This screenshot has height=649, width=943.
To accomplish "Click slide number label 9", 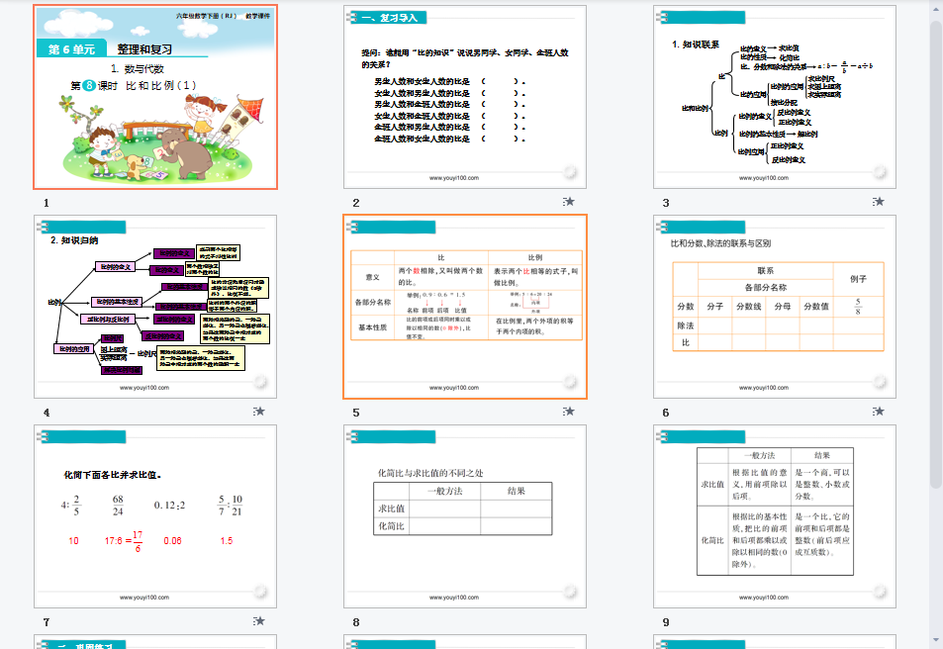I will tap(666, 622).
